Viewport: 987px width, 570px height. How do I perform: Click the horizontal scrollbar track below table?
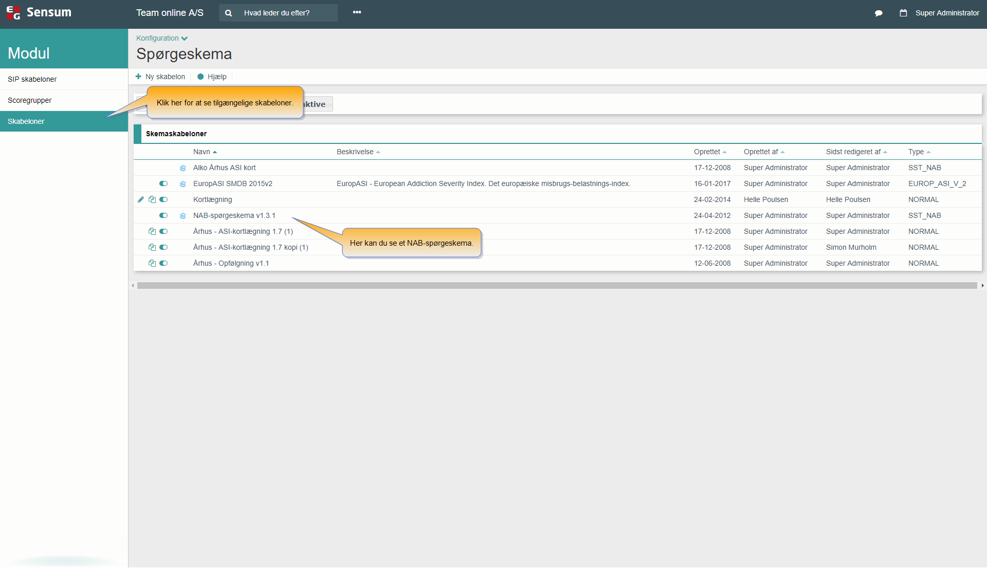tap(557, 285)
